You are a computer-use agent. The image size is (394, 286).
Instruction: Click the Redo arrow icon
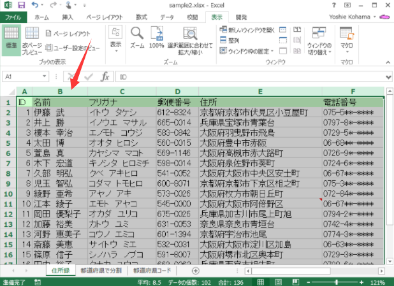(54, 4)
